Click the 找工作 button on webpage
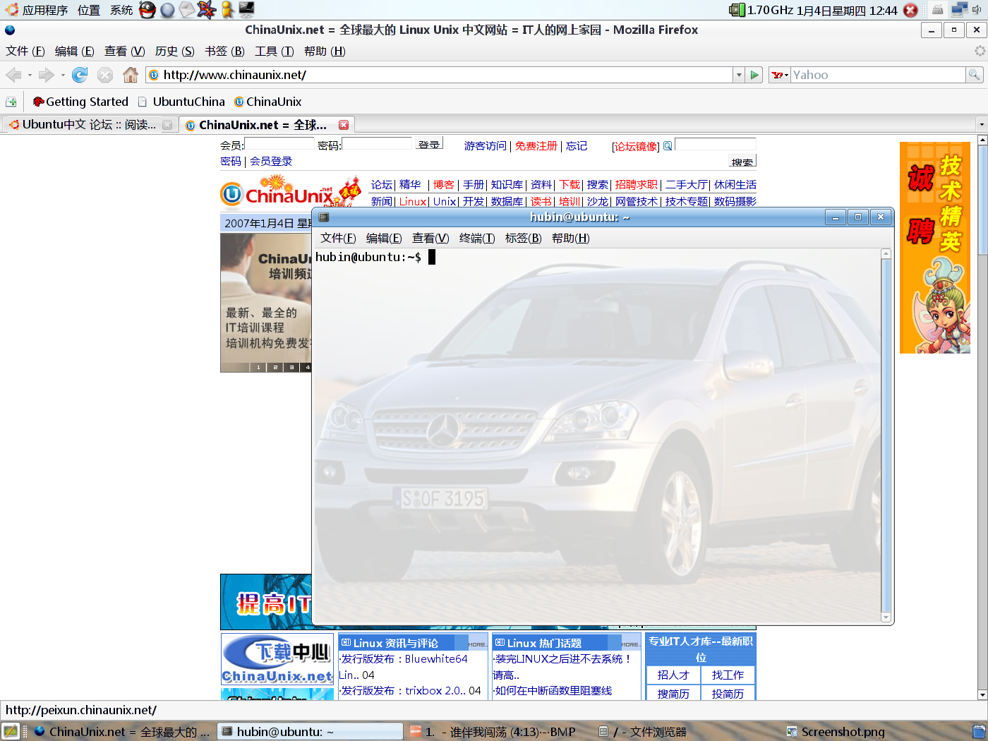This screenshot has width=988, height=741. (728, 675)
